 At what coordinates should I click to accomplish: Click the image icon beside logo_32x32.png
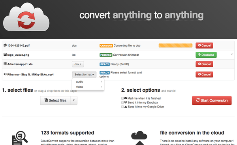coord(5,55)
